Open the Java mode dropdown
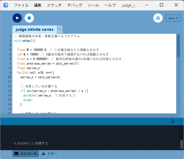 173,18
